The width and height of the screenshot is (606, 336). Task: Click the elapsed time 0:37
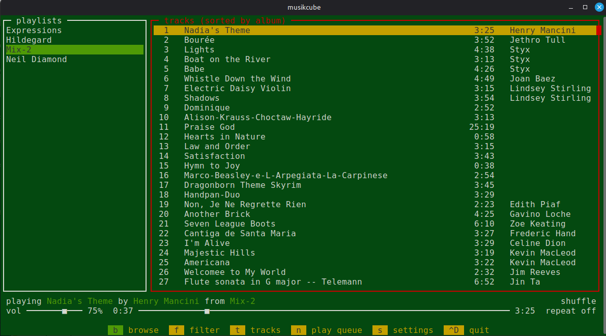pyautogui.click(x=123, y=311)
